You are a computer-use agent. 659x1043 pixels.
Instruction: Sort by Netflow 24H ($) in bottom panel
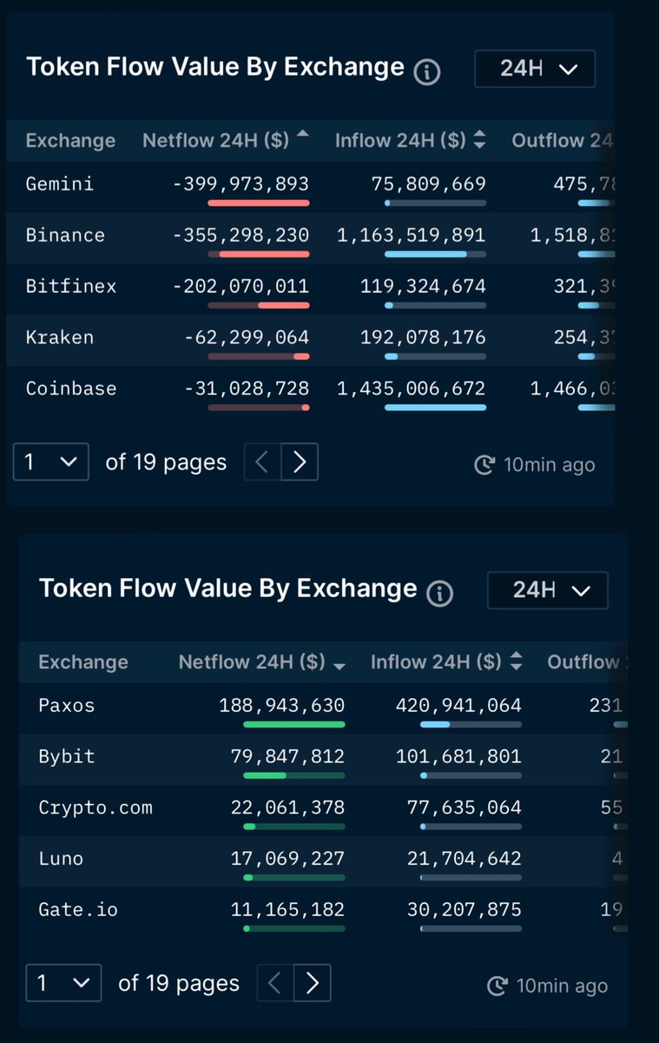point(262,661)
